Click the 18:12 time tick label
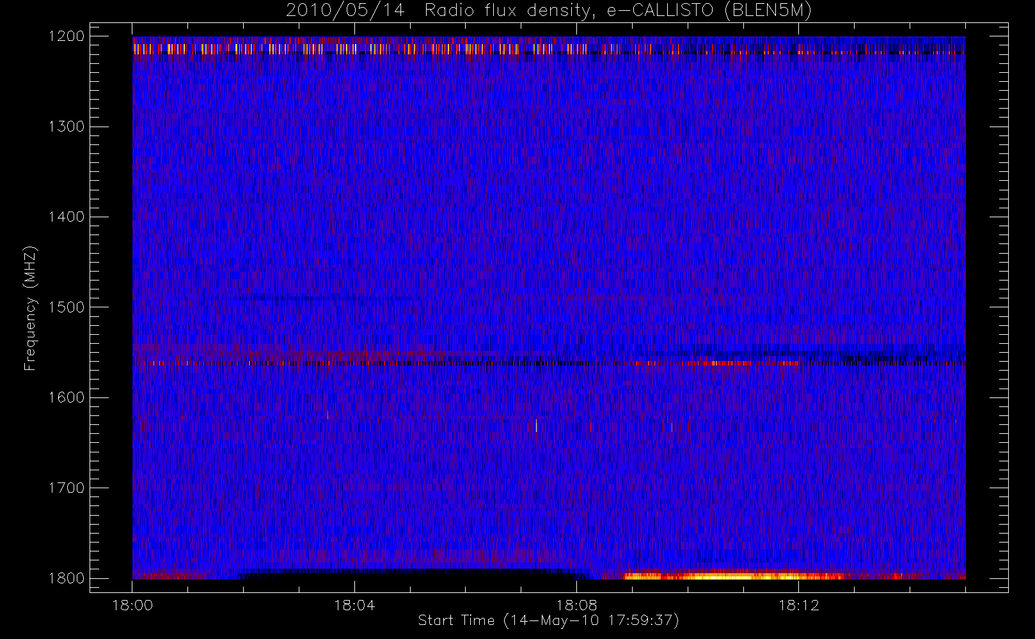The width and height of the screenshot is (1035, 639). point(798,605)
